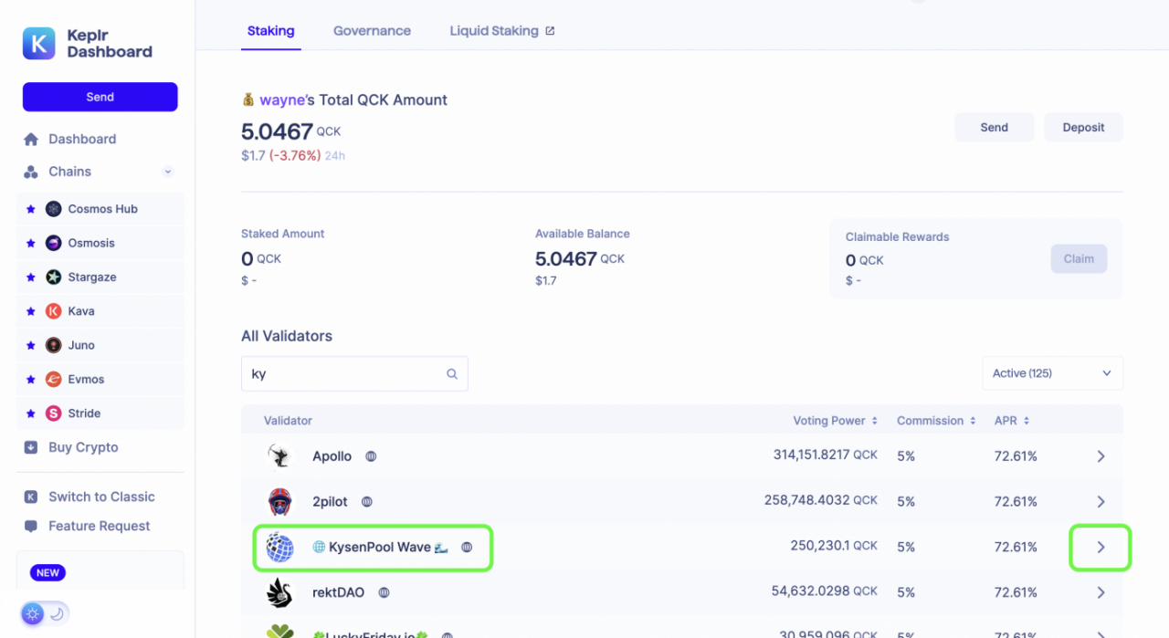Select the Kava chain icon
This screenshot has width=1169, height=638.
[x=54, y=311]
